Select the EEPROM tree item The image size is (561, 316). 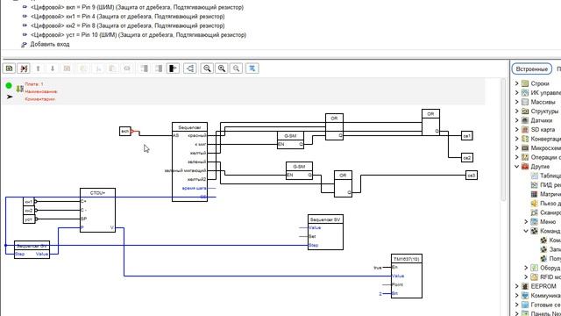[x=543, y=286]
